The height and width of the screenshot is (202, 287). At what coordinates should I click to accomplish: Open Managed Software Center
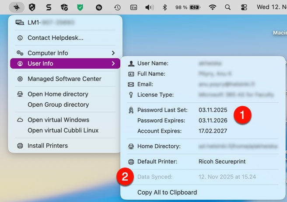coord(64,79)
